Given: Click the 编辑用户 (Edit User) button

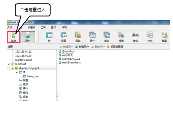Looking at the screenshot, I should pos(66,47).
